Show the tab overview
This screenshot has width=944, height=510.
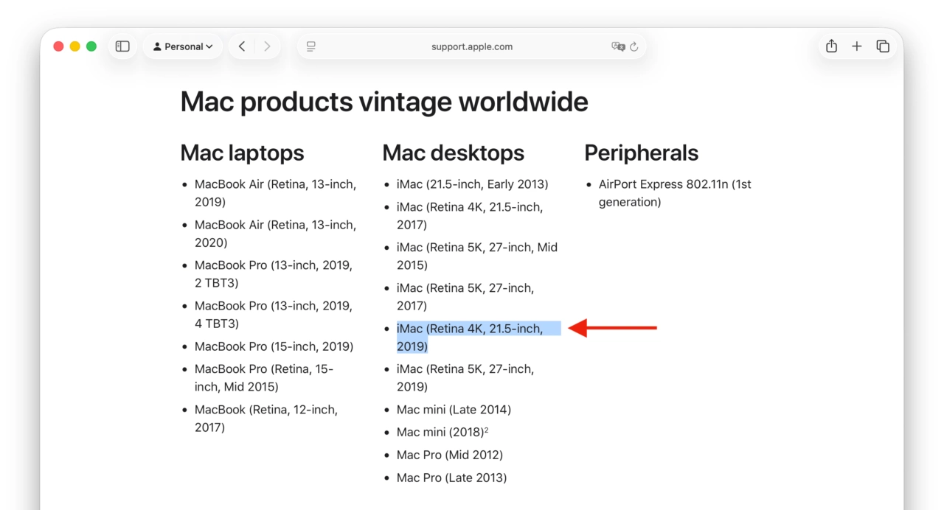pos(883,46)
